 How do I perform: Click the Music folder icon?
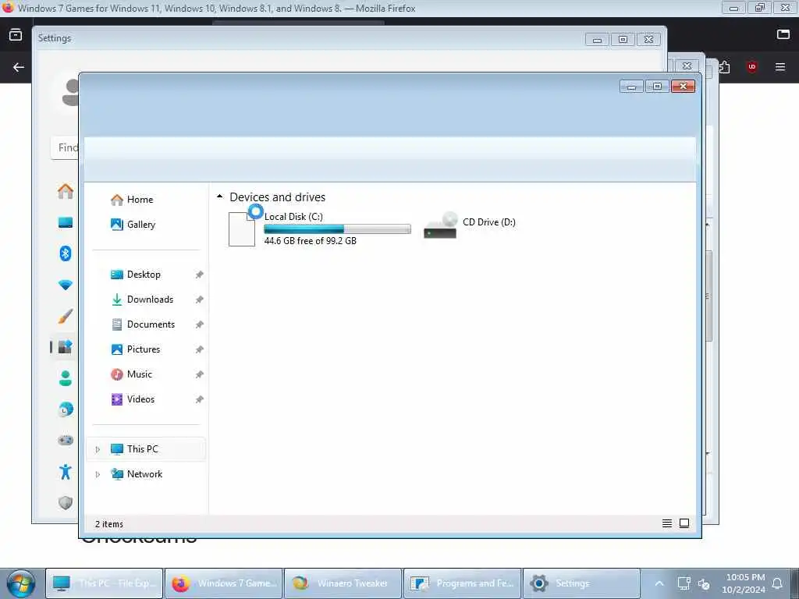[x=117, y=374]
